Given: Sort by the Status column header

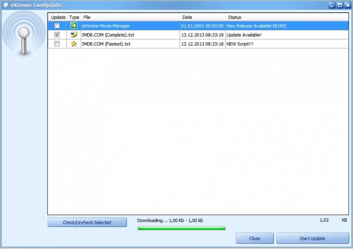Looking at the screenshot, I should (287, 17).
